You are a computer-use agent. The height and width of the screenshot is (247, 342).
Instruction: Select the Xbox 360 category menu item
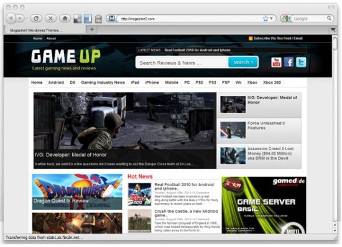(272, 83)
